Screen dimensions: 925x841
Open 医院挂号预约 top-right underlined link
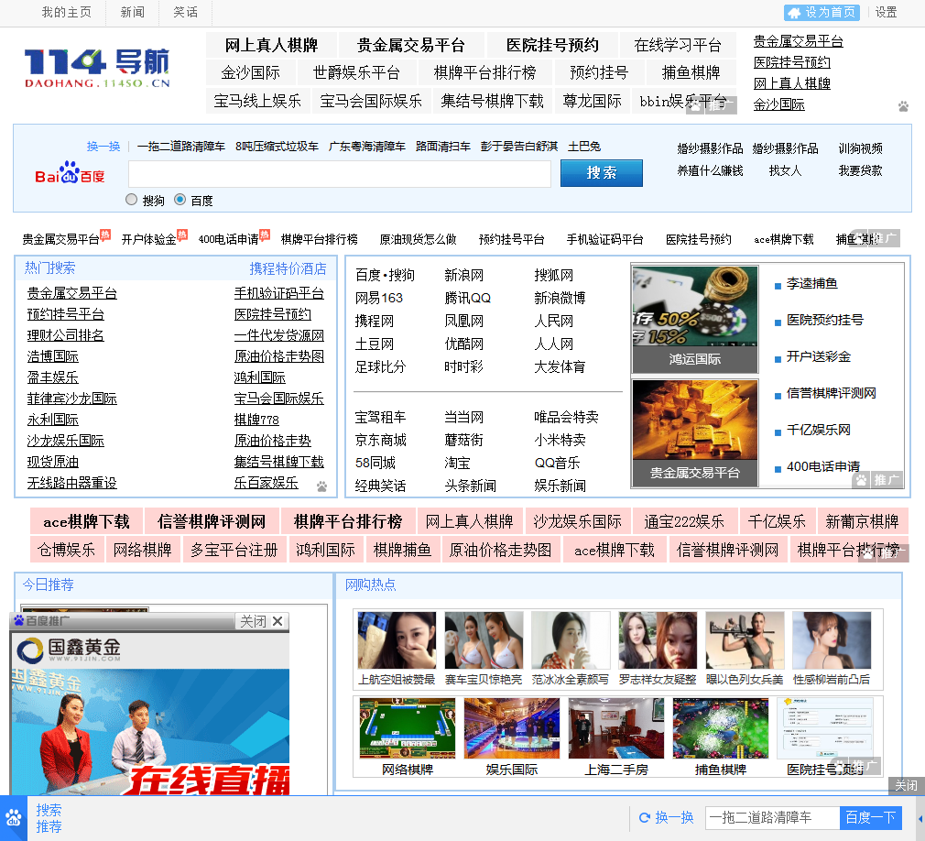coord(791,62)
